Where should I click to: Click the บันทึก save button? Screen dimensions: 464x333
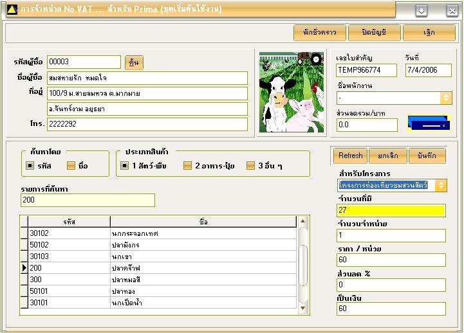pyautogui.click(x=427, y=156)
